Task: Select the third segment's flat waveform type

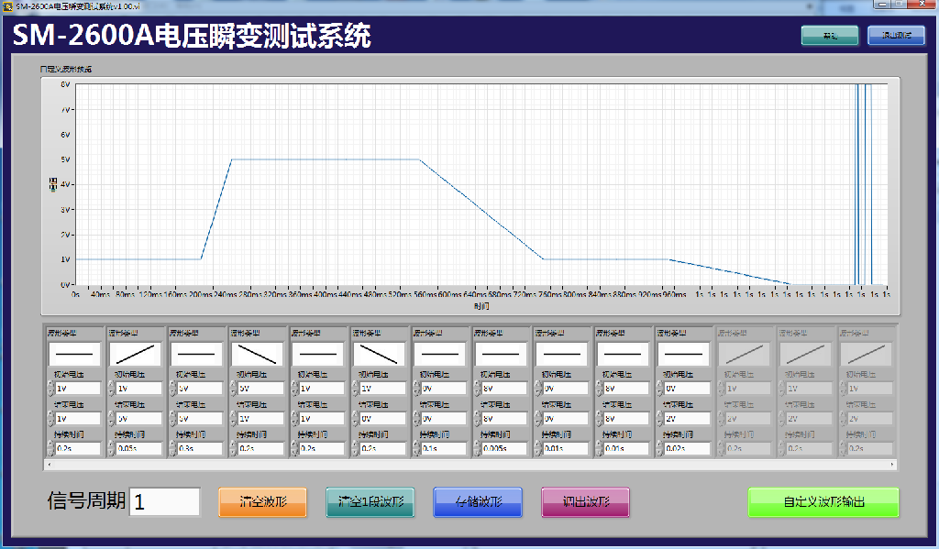Action: (196, 354)
